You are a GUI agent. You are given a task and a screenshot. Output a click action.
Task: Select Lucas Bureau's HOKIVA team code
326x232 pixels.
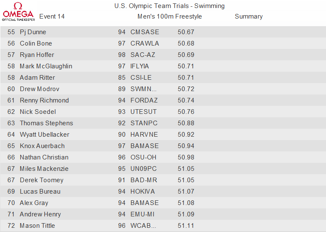[143, 191]
